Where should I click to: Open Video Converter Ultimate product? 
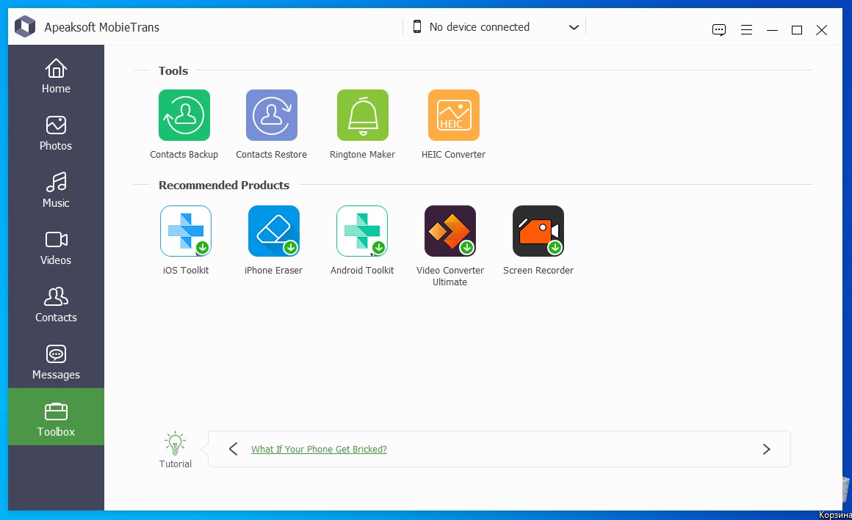(x=450, y=231)
